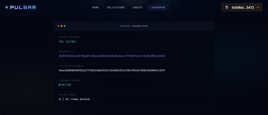Open the Package ID address link
Image resolution: width=268 pixels, height=115 pixels.
112,56
